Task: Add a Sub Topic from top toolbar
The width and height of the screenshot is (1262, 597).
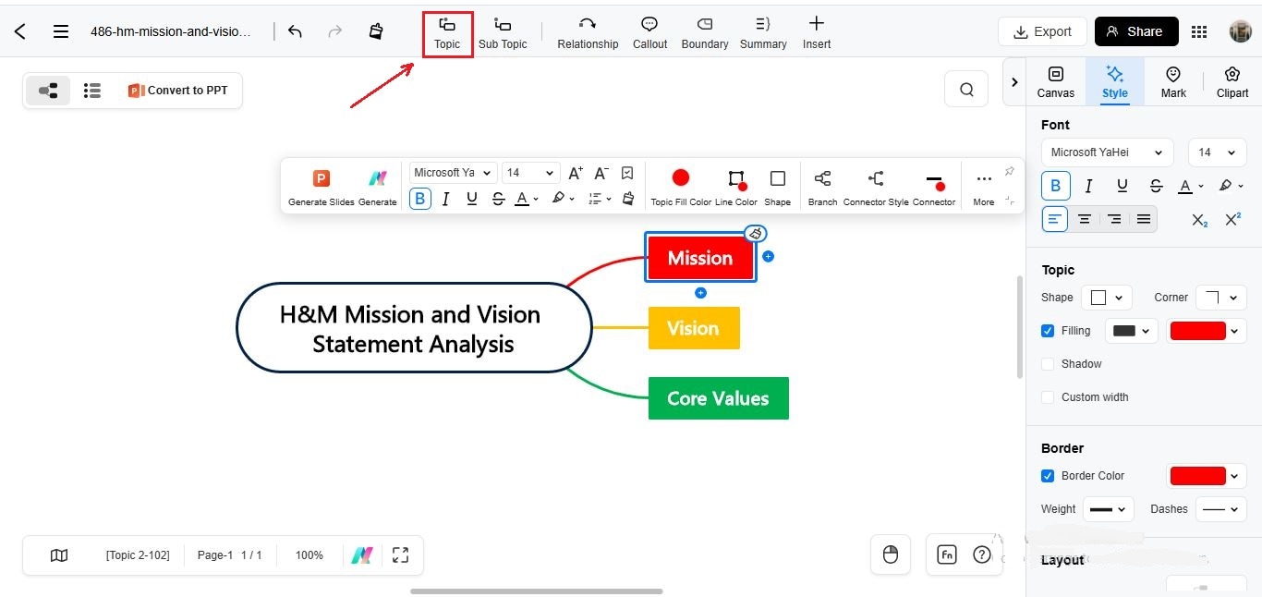Action: pyautogui.click(x=503, y=33)
